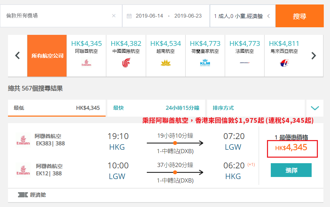Clear the 倫敦所有機場 destination field
This screenshot has height=207, width=330.
[x=114, y=16]
